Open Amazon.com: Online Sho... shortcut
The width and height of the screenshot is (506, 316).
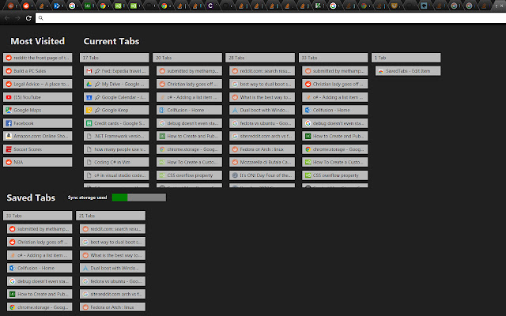click(38, 136)
